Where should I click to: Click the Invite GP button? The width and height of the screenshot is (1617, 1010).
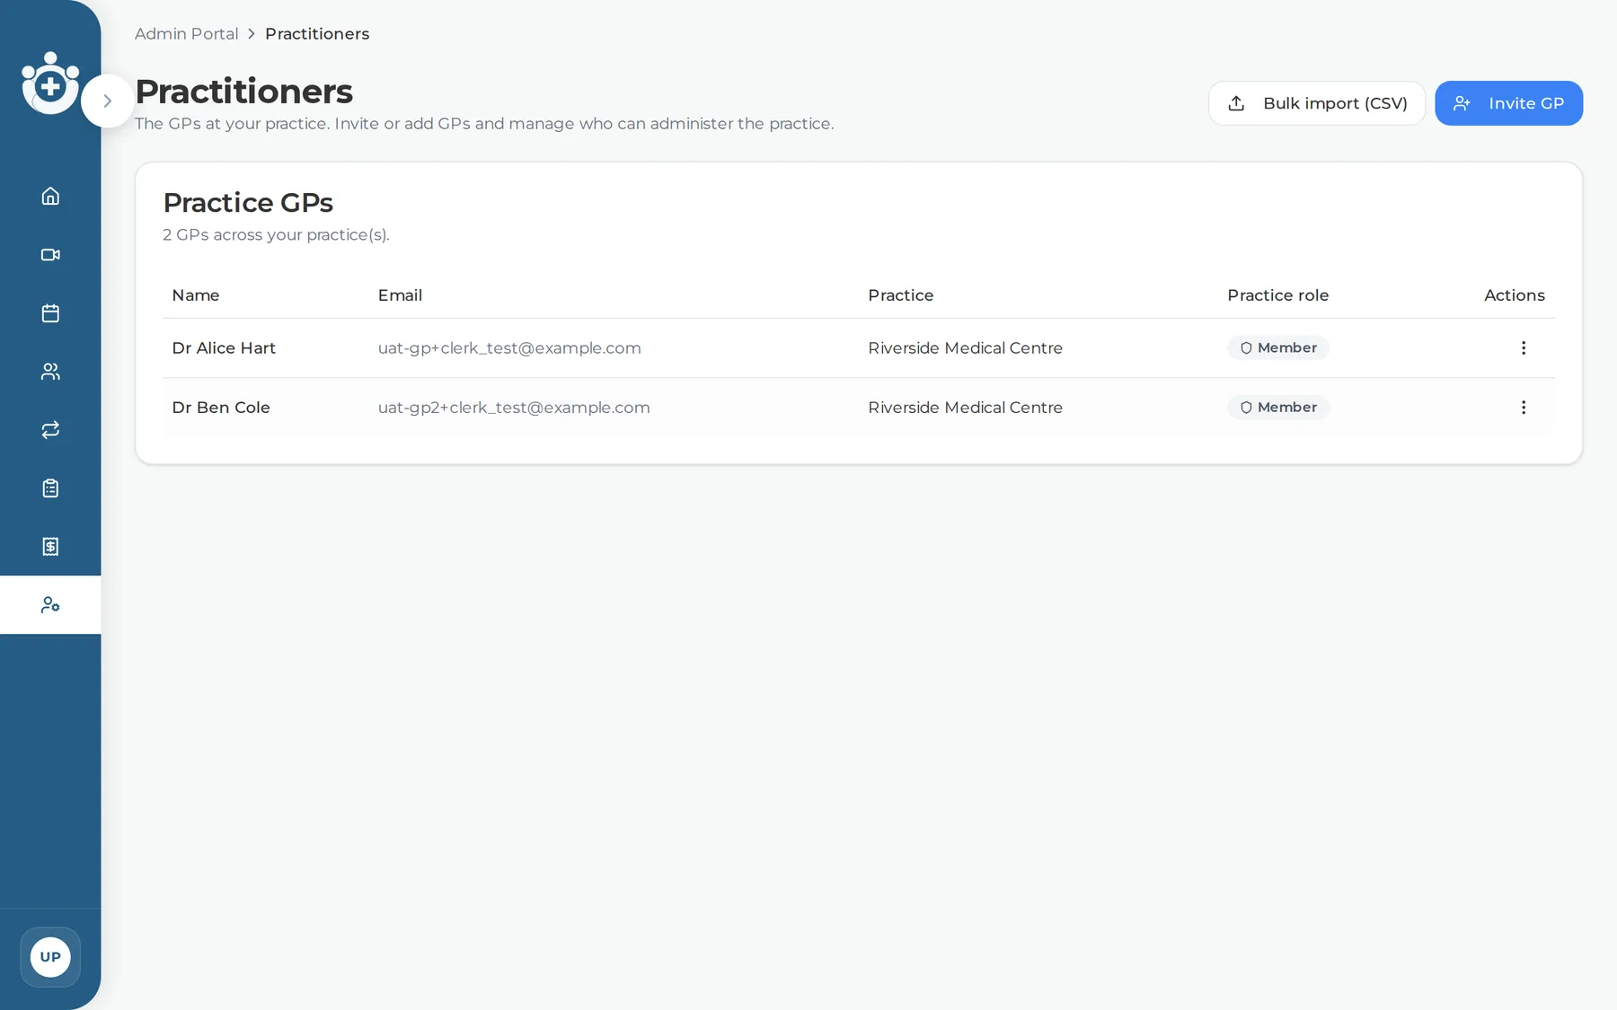[1509, 103]
